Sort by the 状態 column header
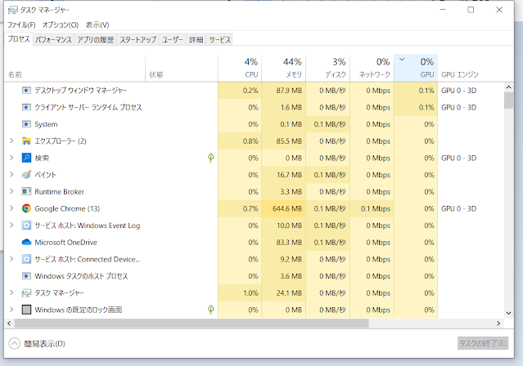The width and height of the screenshot is (523, 366). point(182,68)
